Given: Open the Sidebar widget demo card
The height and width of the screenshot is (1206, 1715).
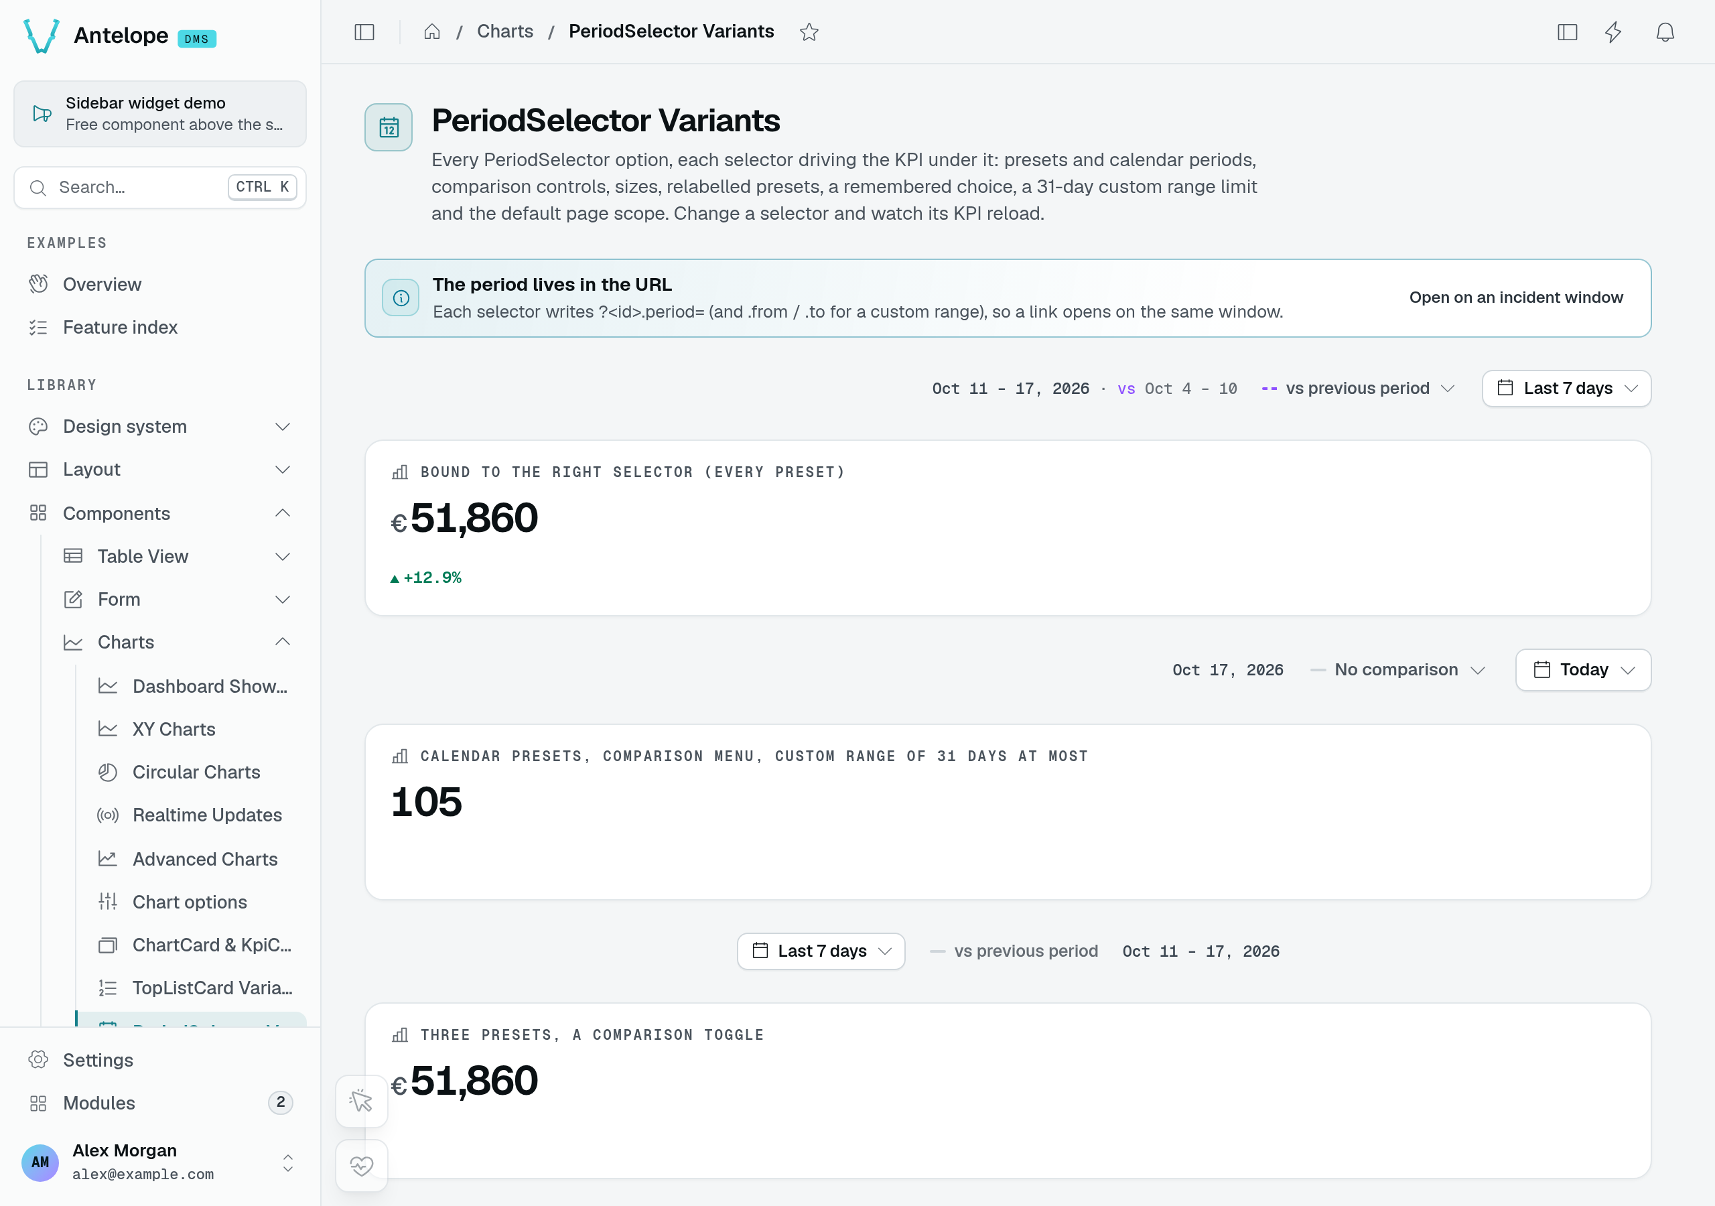Looking at the screenshot, I should point(160,114).
